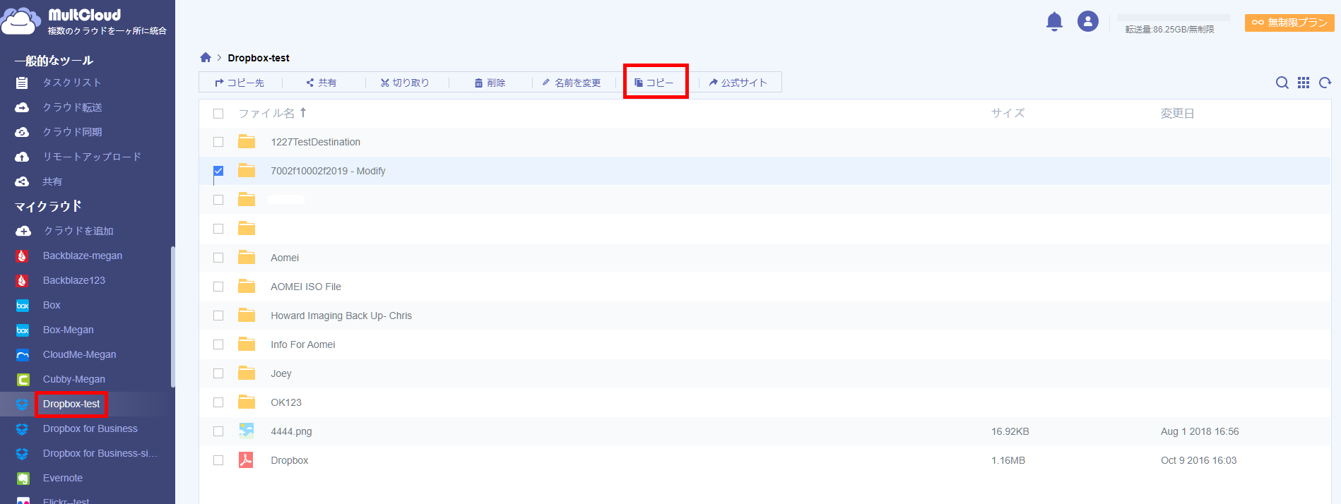
Task: Click the Dropbox-test Dropbox icon
Action: [x=22, y=404]
